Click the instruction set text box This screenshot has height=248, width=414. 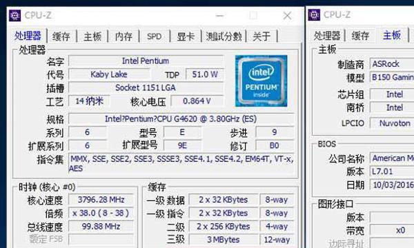pos(181,164)
